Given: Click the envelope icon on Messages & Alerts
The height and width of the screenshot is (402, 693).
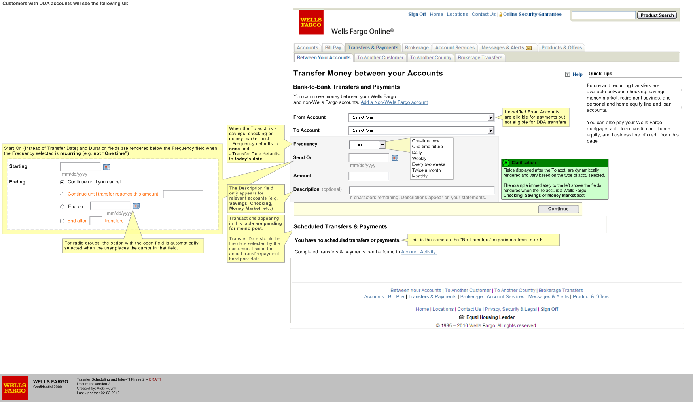Looking at the screenshot, I should pyautogui.click(x=529, y=48).
